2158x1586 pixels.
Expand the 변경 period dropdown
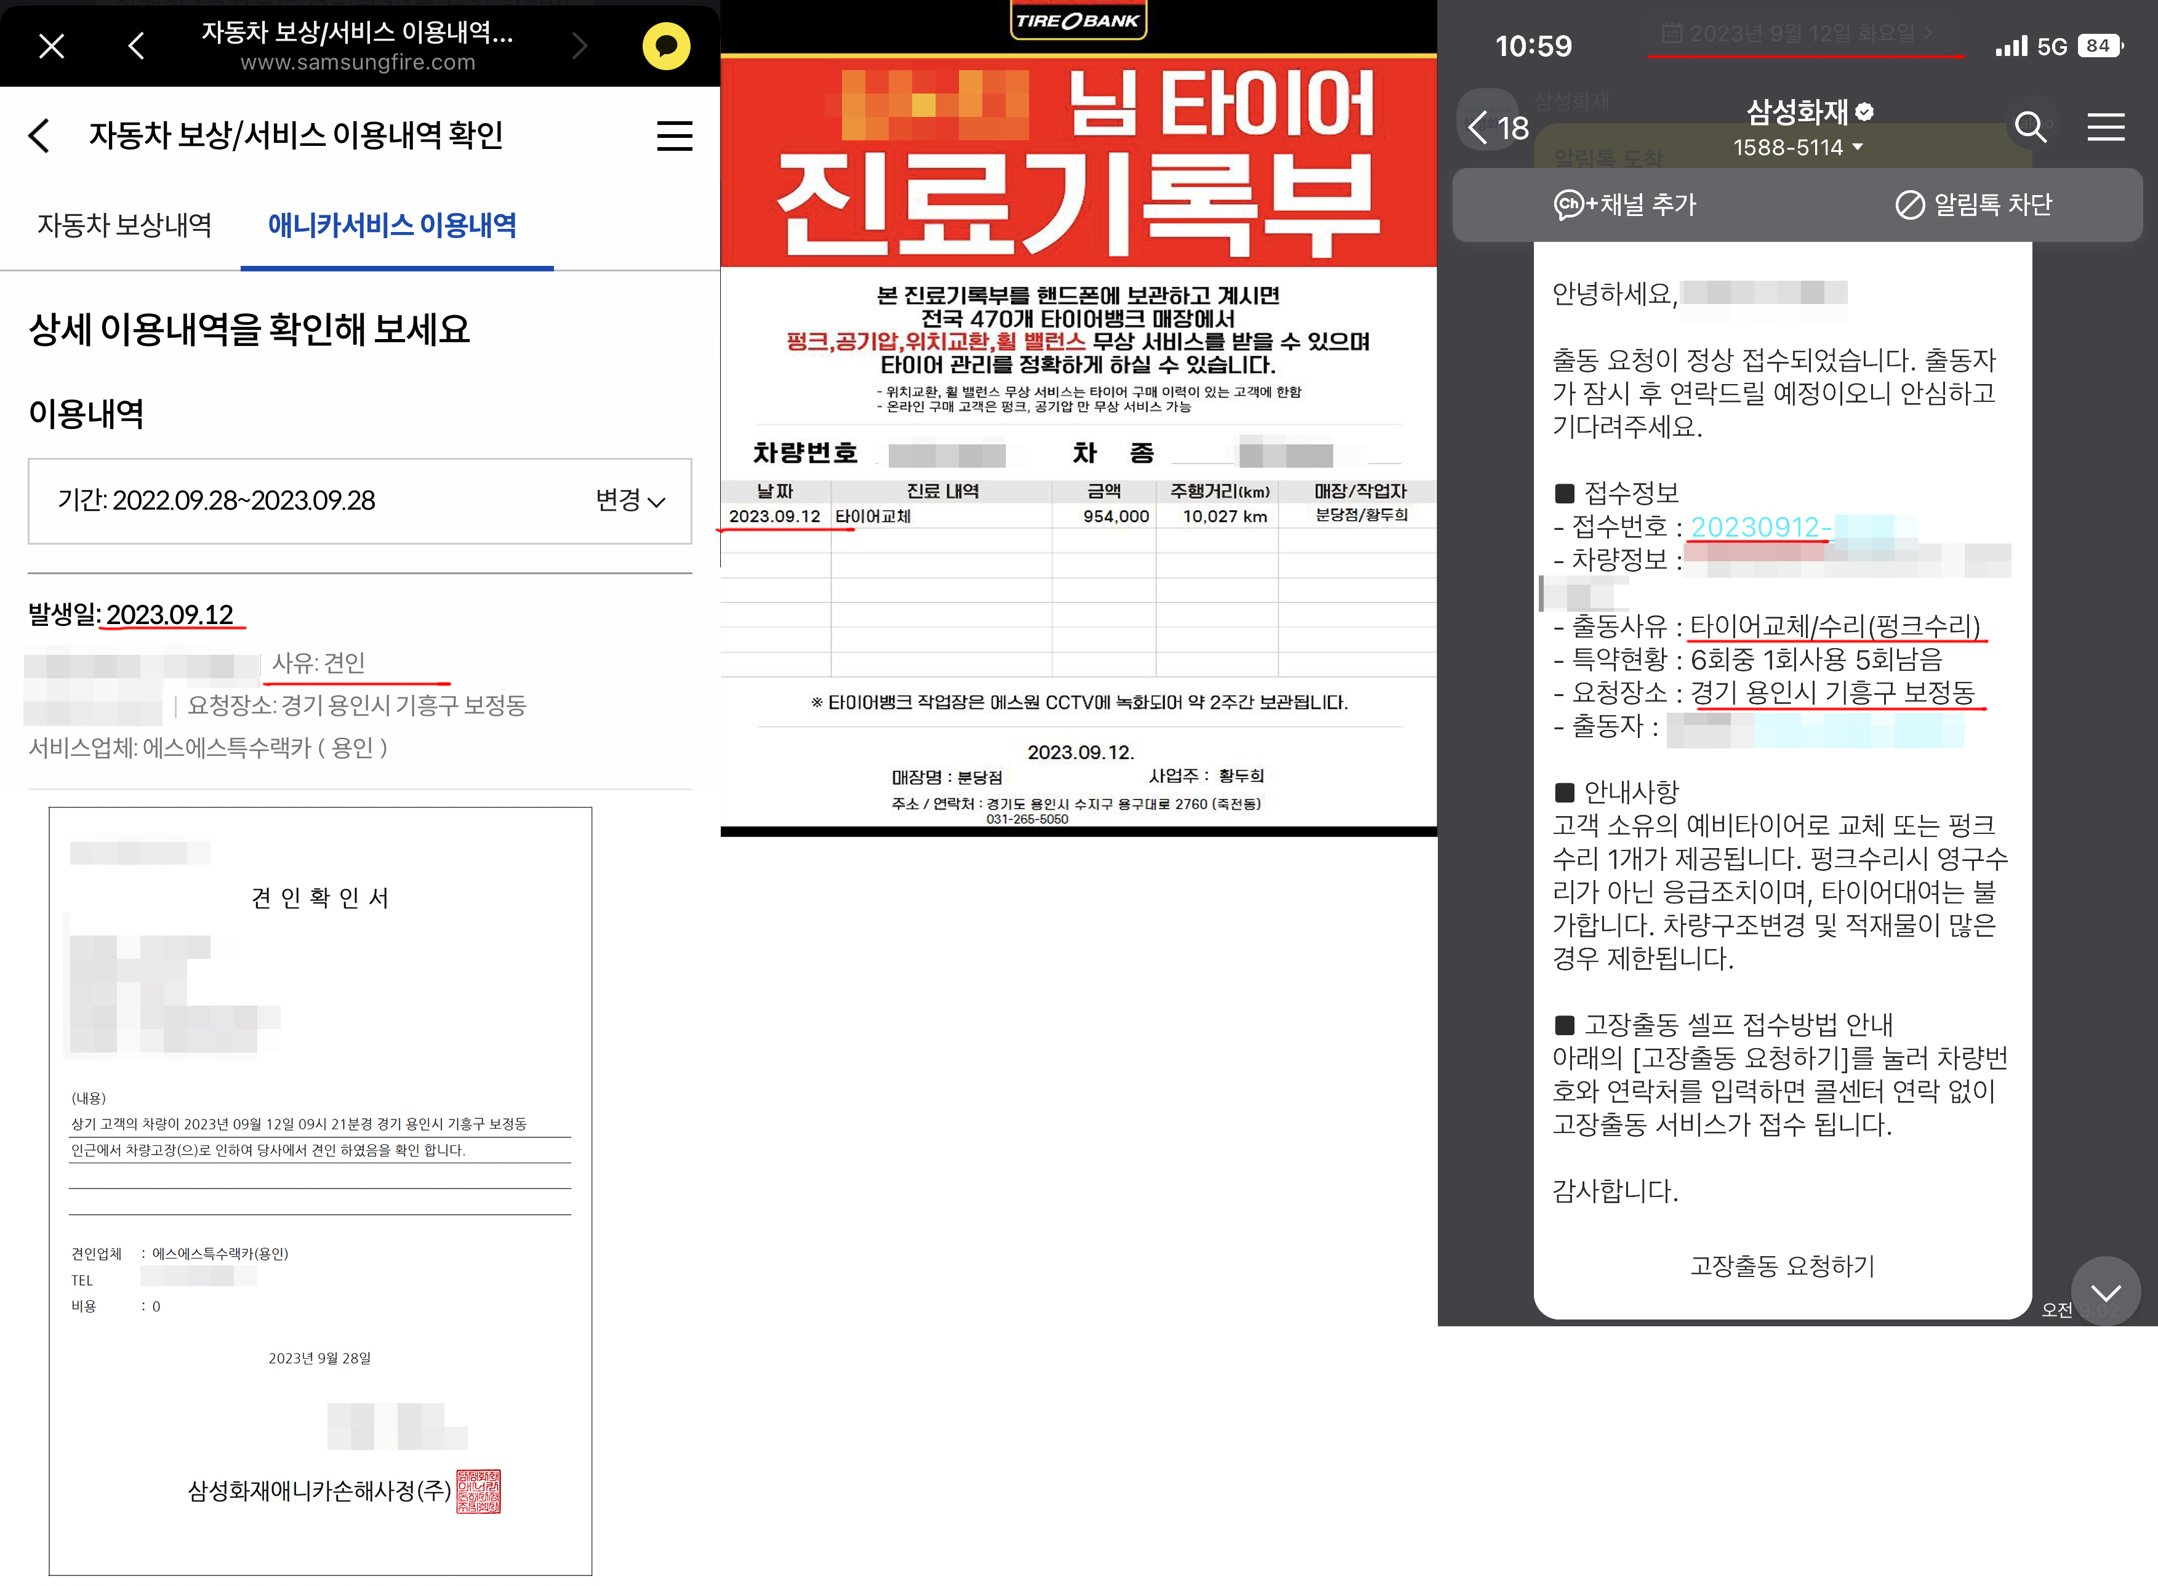tap(630, 500)
